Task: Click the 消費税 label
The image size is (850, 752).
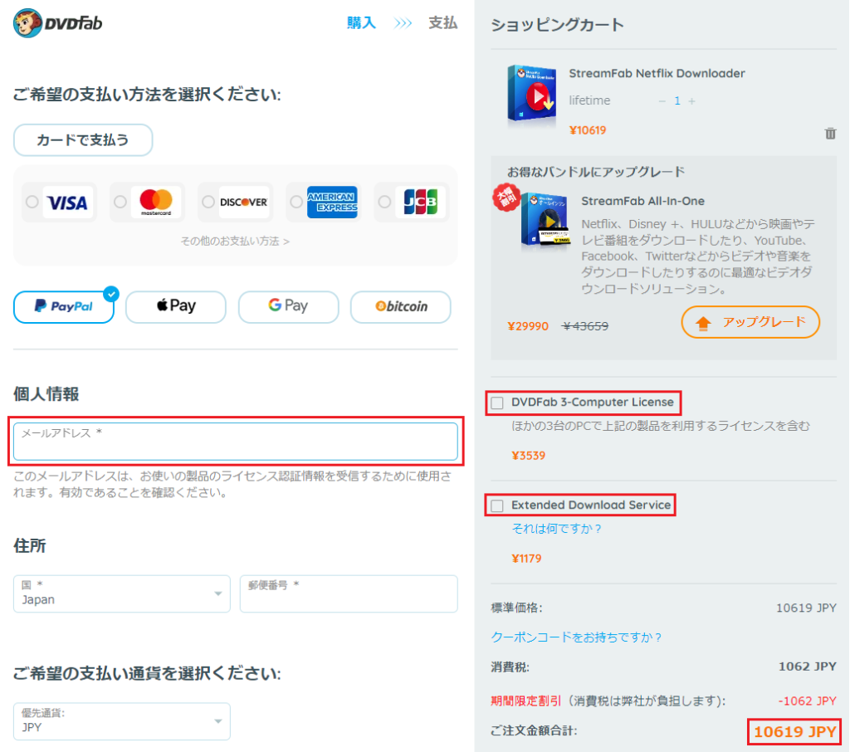Action: (x=510, y=667)
